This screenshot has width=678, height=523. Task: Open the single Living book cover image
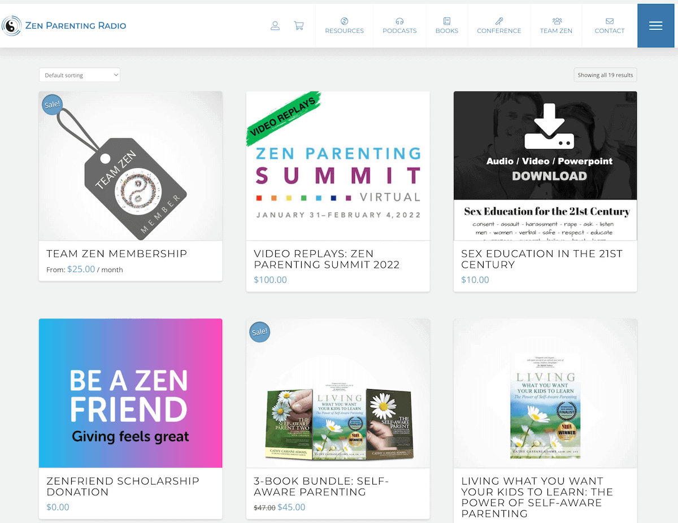pyautogui.click(x=545, y=393)
